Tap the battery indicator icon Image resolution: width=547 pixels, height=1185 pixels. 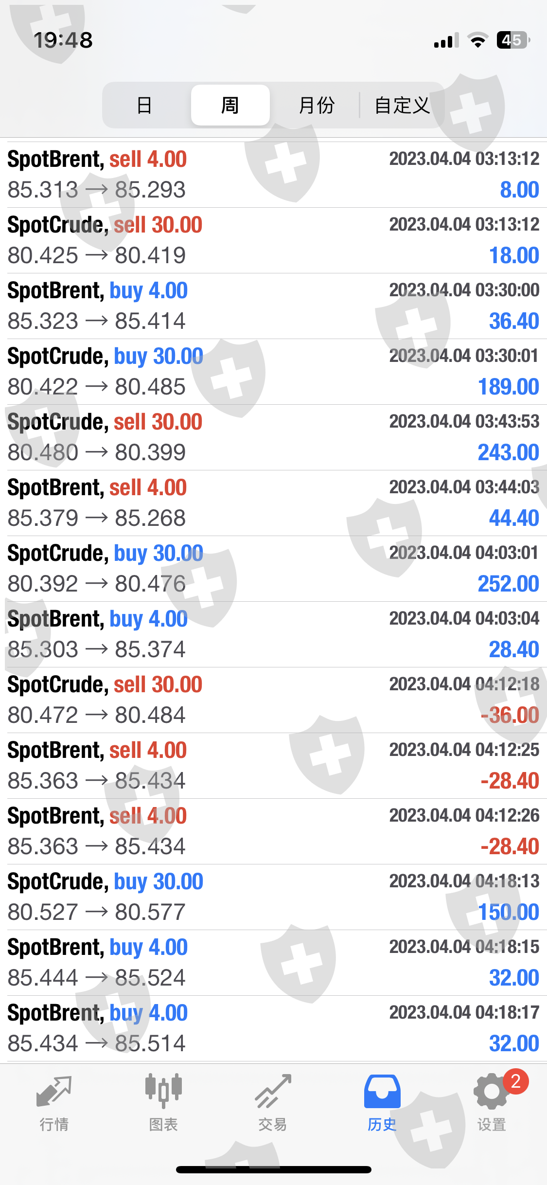tap(512, 40)
